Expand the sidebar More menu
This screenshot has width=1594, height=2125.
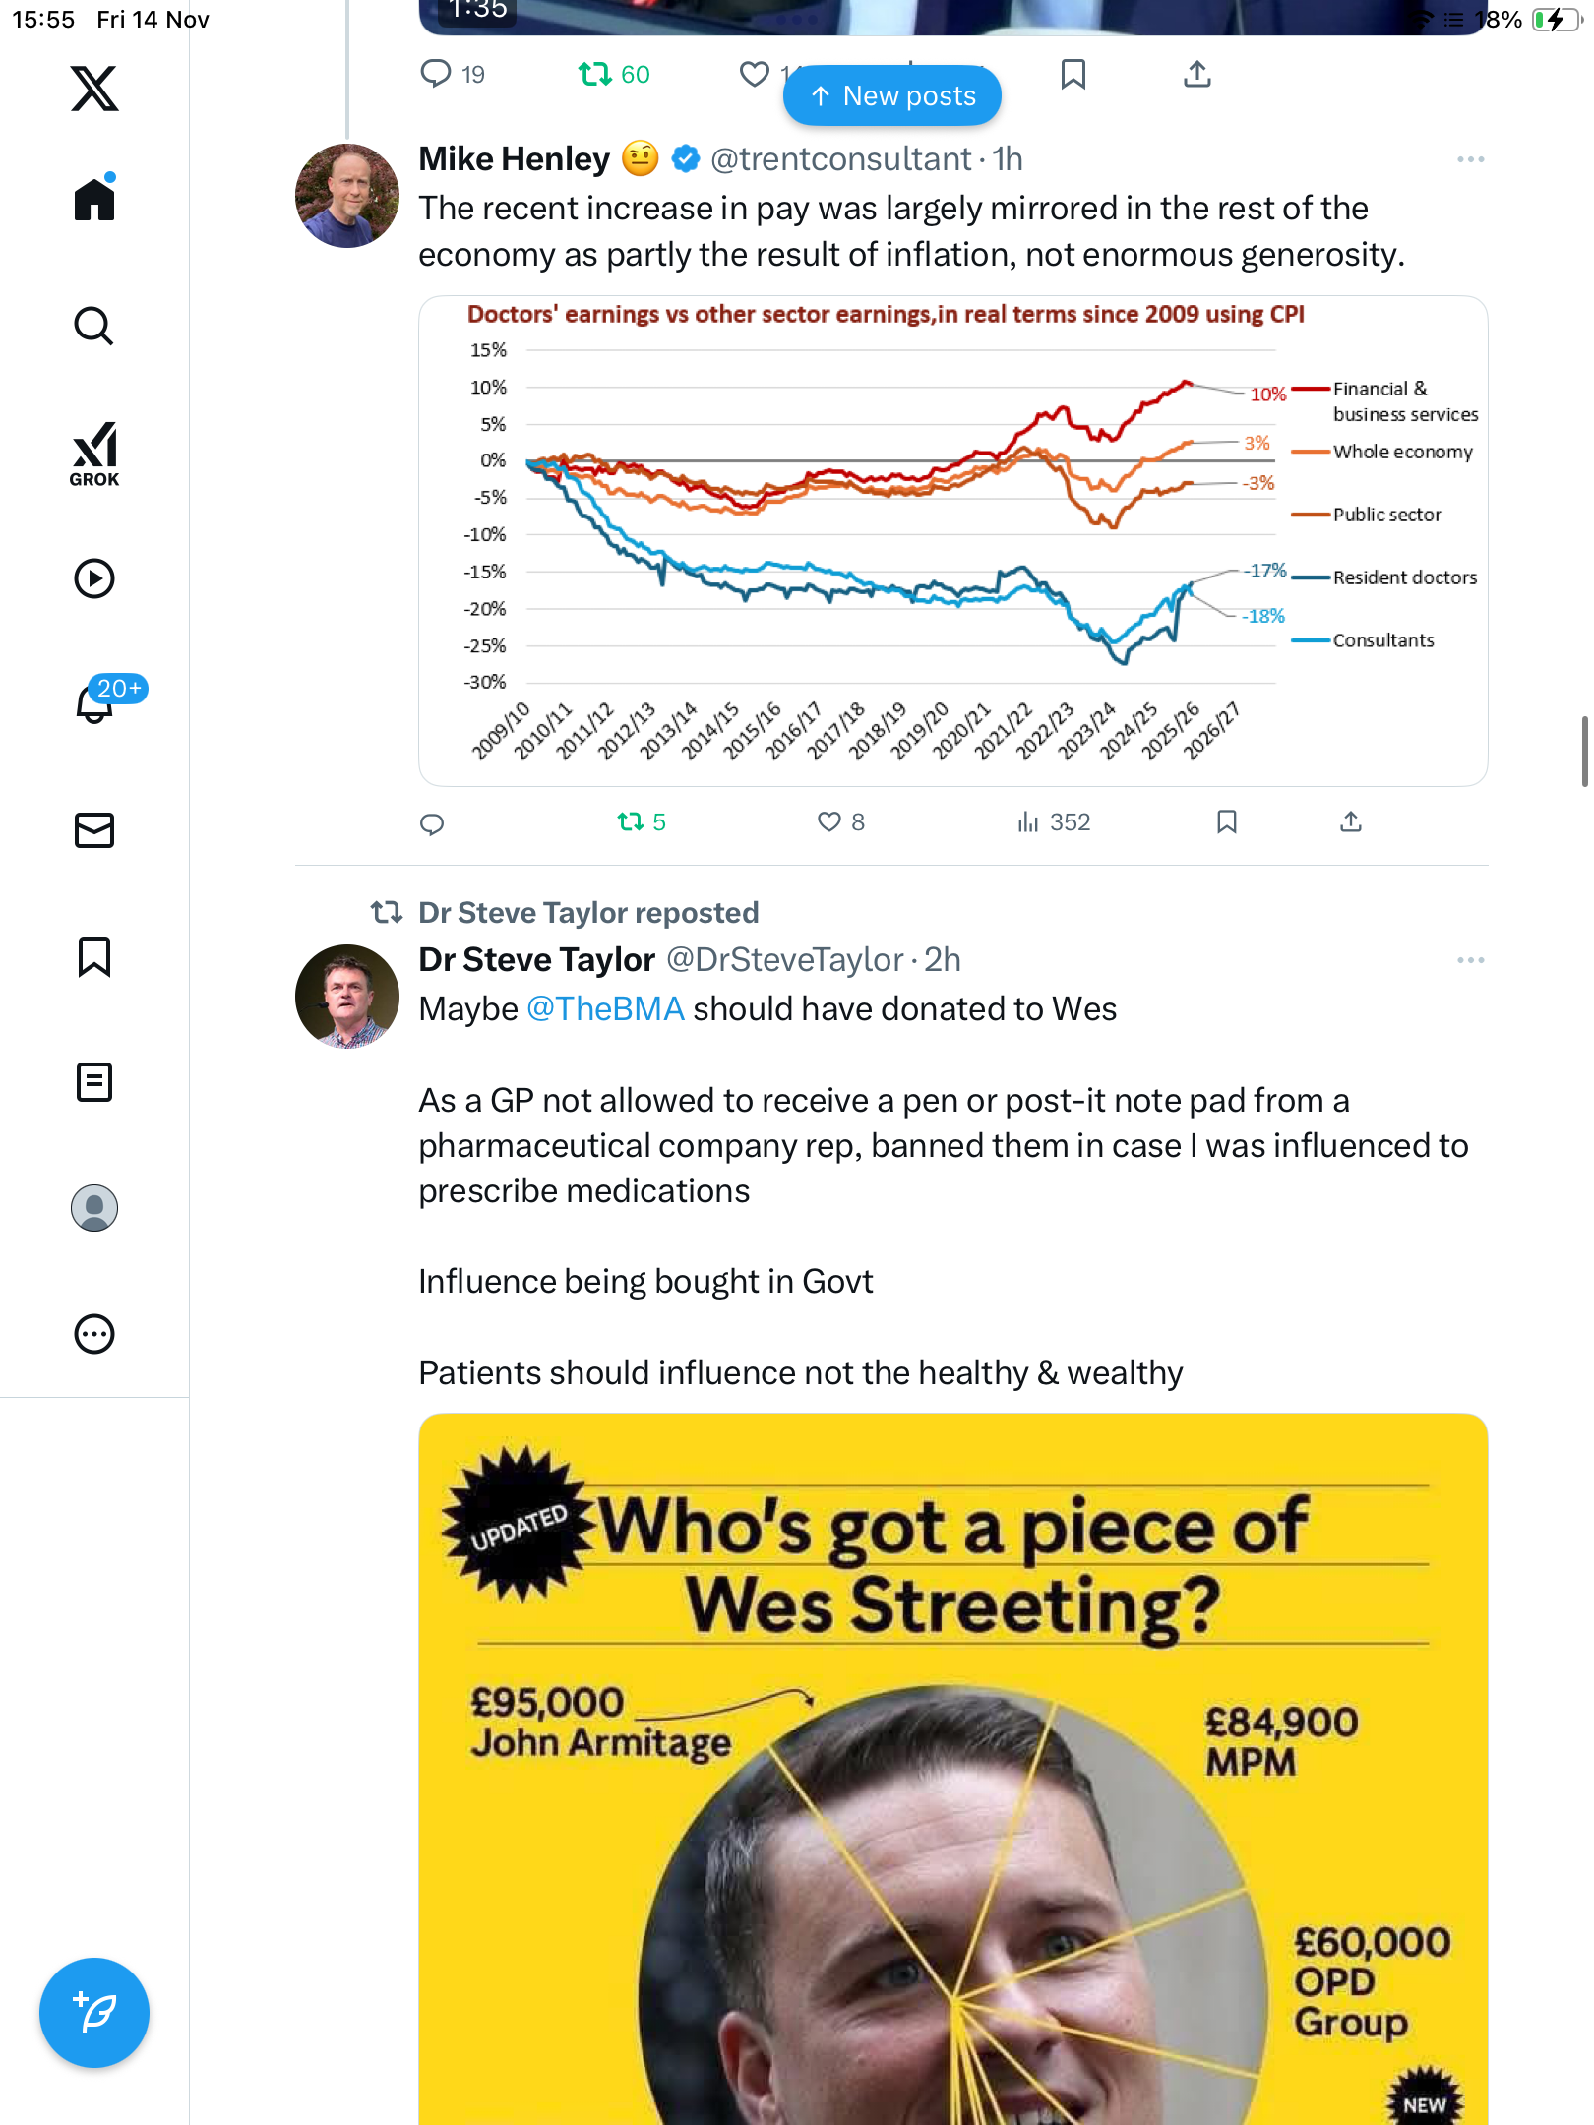point(94,1334)
